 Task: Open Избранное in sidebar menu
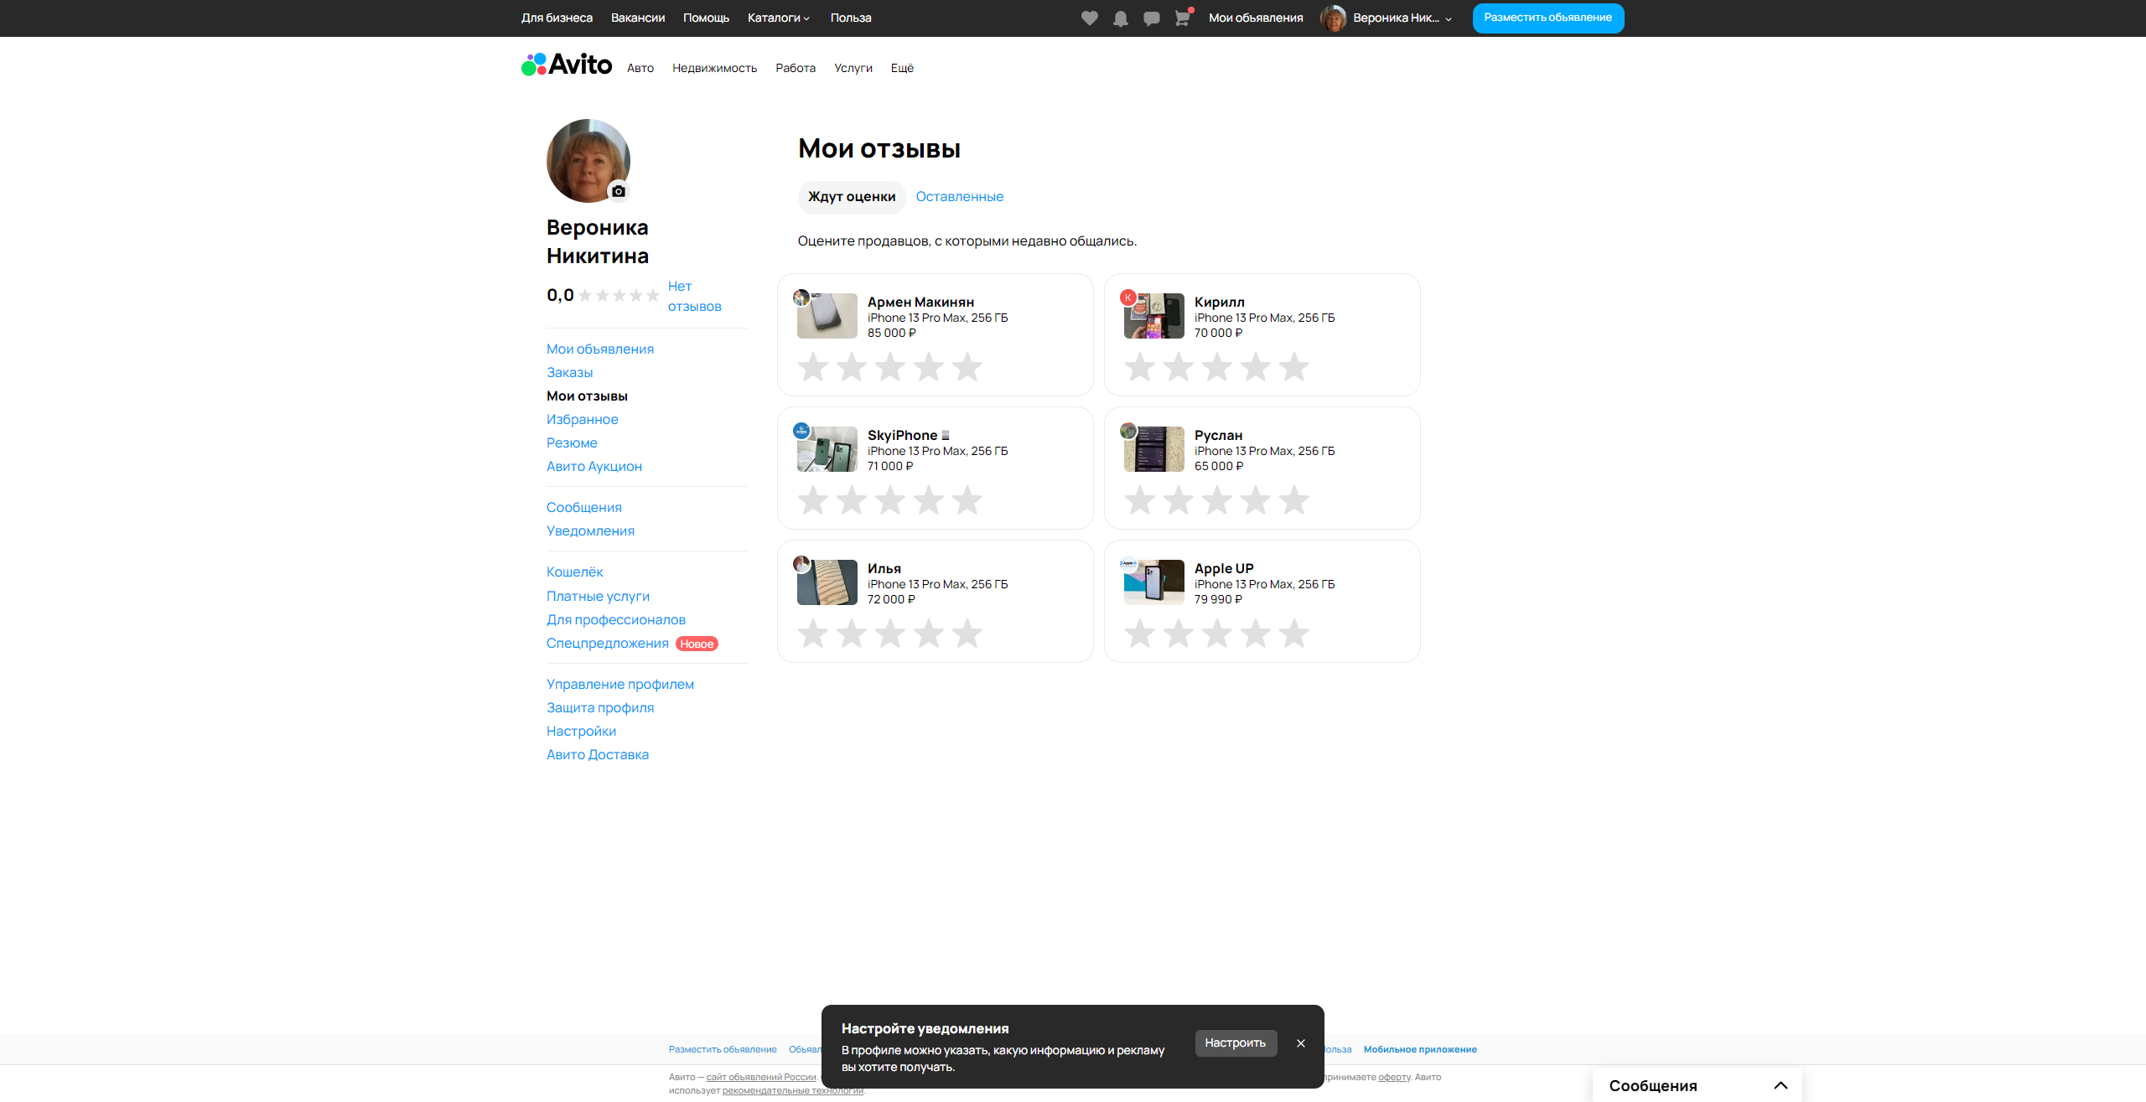point(582,419)
